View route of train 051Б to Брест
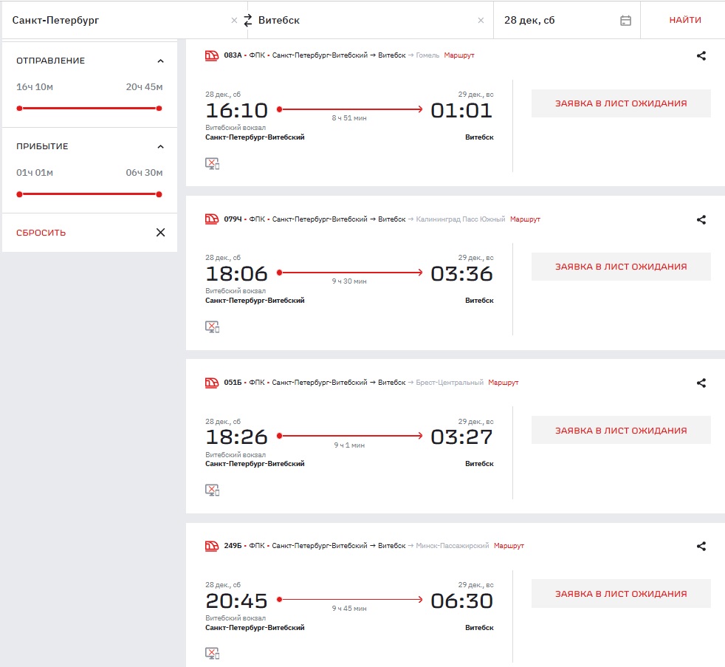The height and width of the screenshot is (667, 725). (x=504, y=383)
